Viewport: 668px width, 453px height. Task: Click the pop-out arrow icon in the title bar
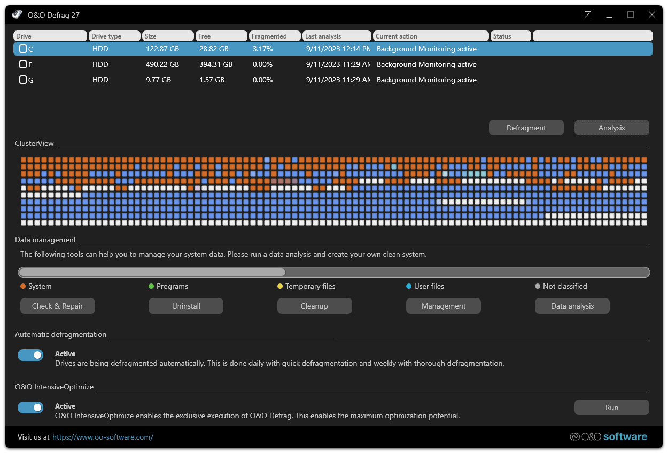click(x=587, y=14)
